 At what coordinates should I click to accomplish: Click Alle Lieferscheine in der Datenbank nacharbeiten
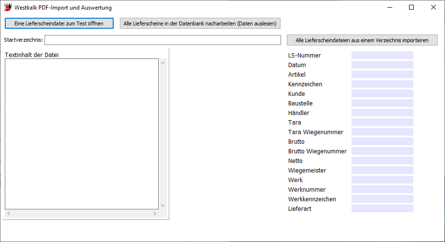[x=200, y=23]
